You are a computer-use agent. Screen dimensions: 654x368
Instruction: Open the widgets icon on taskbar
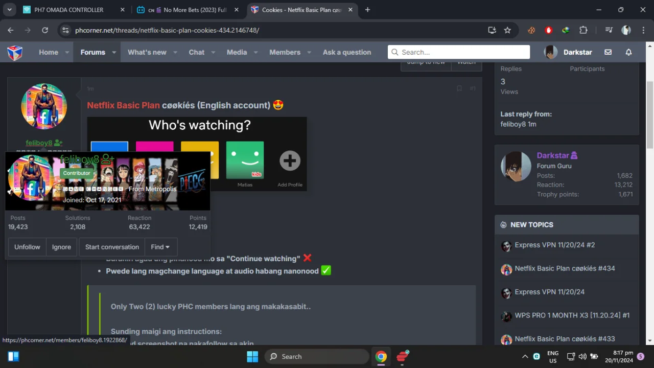coord(13,357)
